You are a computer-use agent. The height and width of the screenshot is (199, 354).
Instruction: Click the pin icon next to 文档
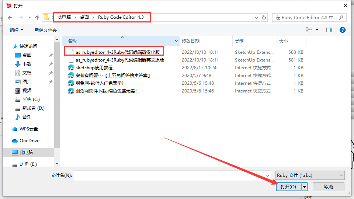(51, 73)
